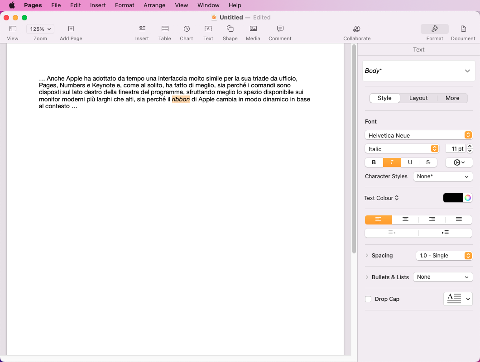
Task: Toggle Underline text formatting
Action: click(x=410, y=162)
